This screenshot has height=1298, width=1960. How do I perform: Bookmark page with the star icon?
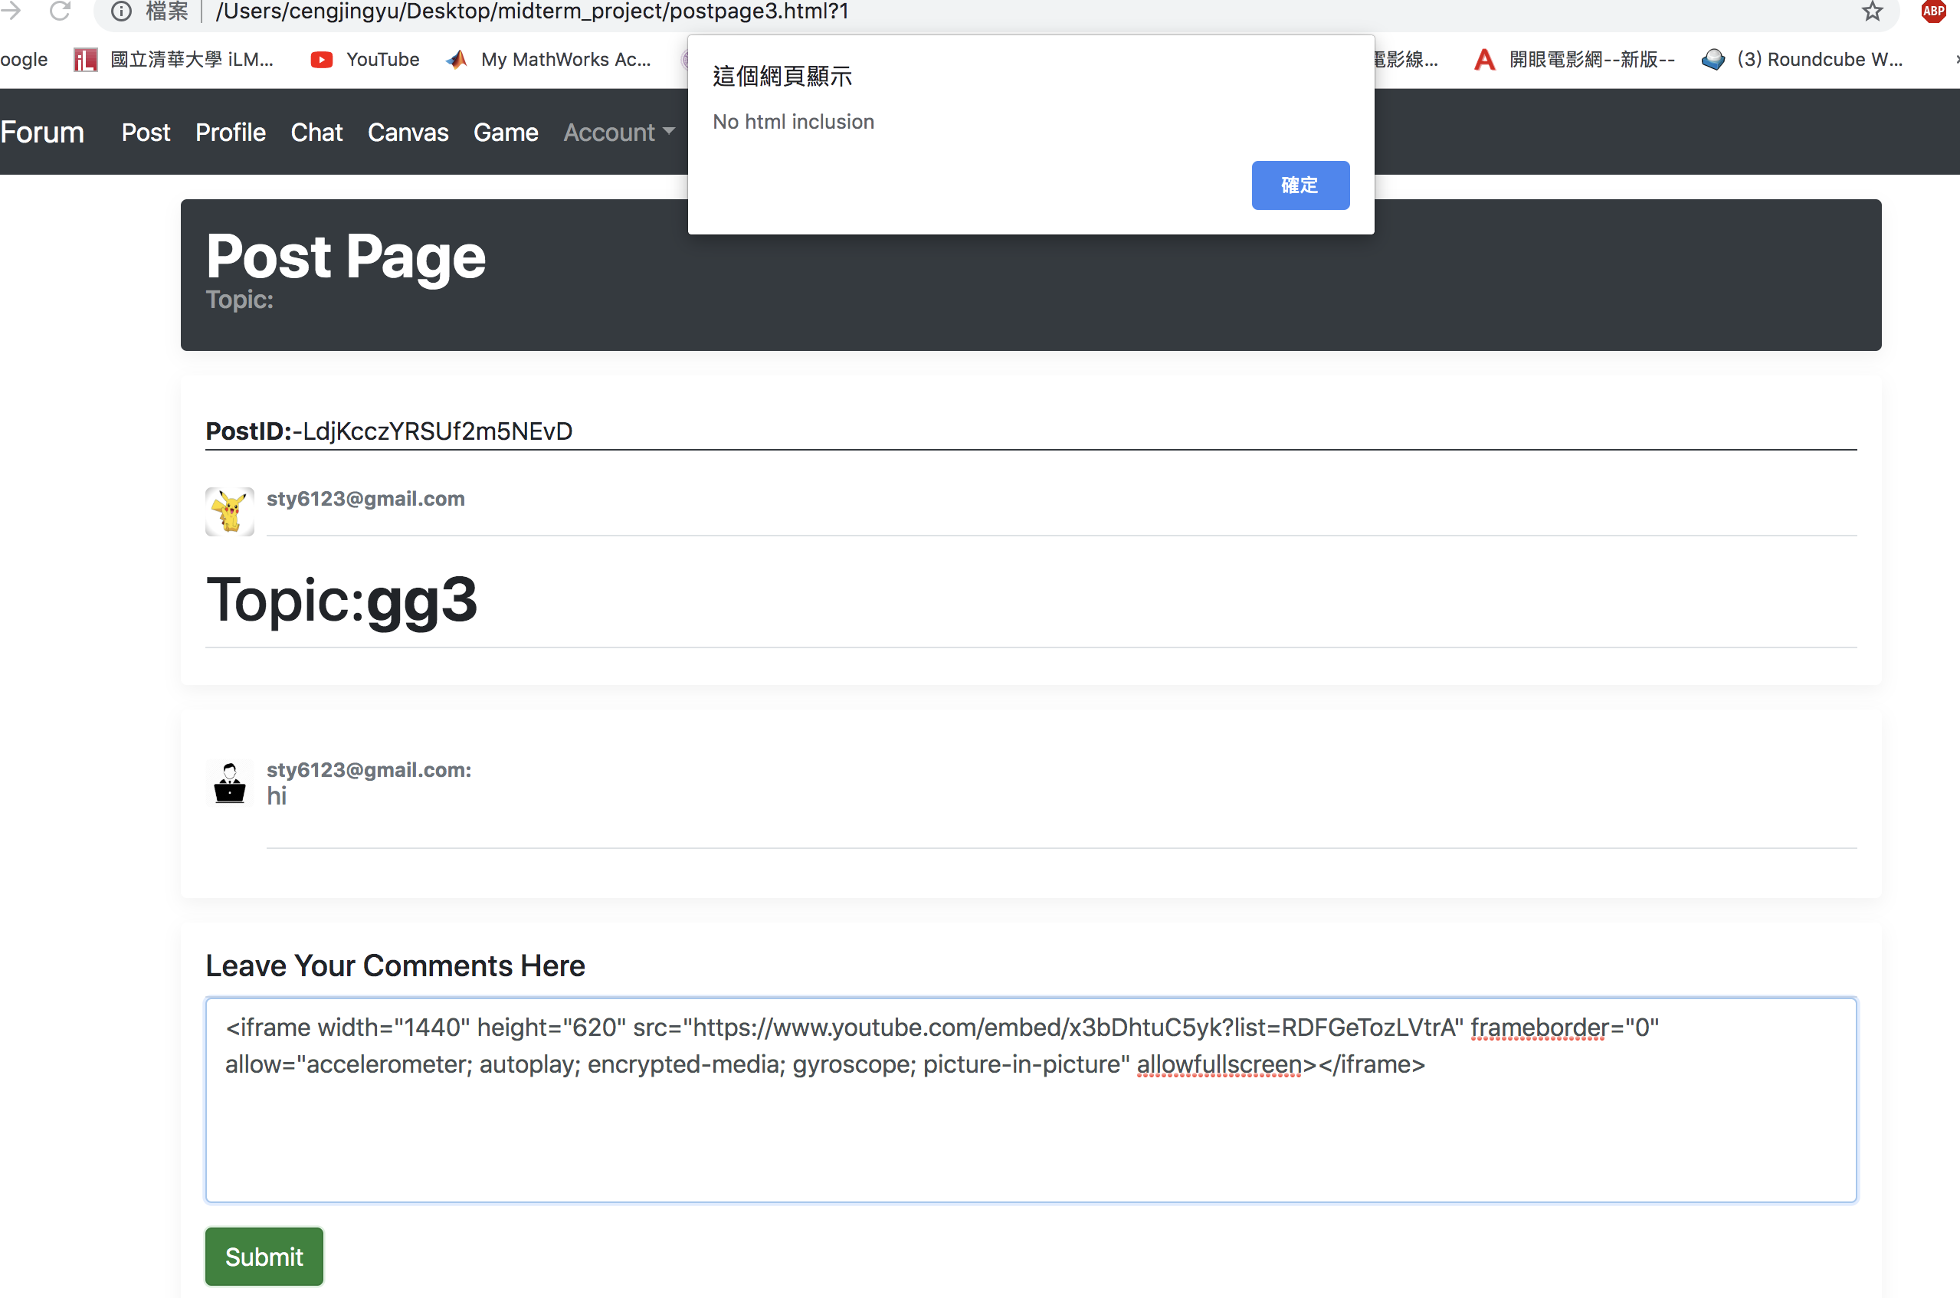(1871, 11)
